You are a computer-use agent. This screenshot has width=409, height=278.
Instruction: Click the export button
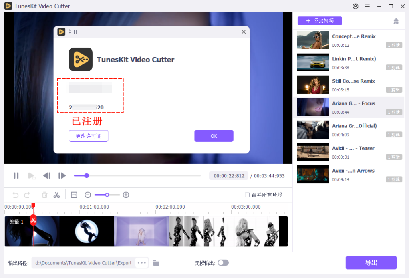(x=371, y=262)
